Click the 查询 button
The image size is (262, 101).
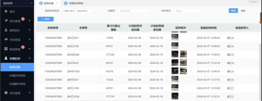point(233,11)
